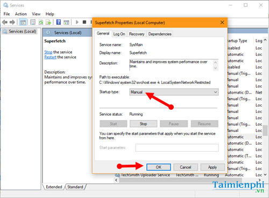The width and height of the screenshot is (269, 198).
Task: Click the greyed-out Pause button
Action: (174, 124)
